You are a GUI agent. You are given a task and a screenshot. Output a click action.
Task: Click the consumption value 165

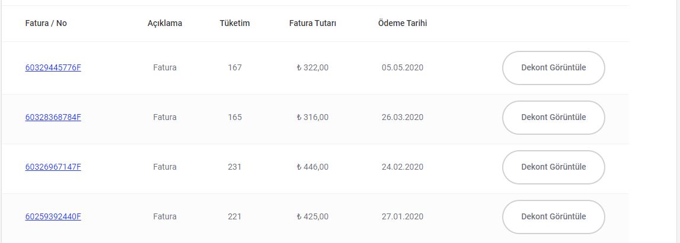pyautogui.click(x=235, y=117)
